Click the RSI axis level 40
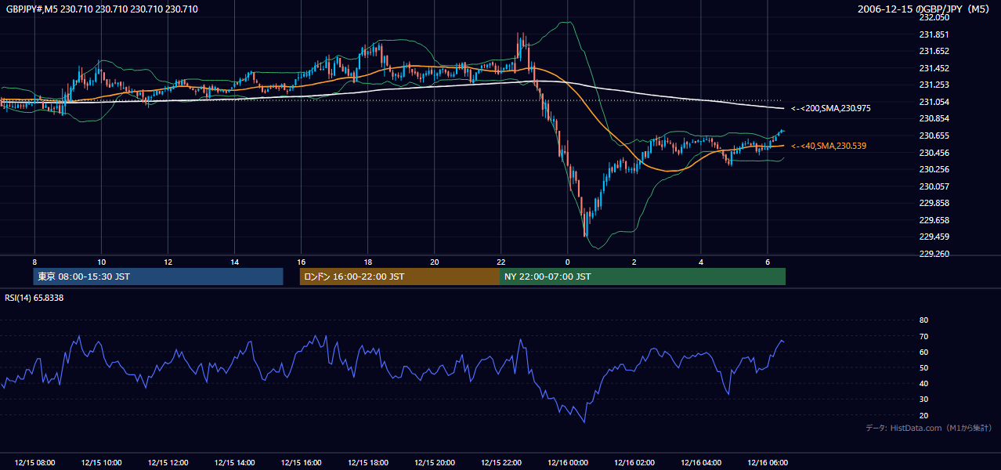Screen dimensions: 1001x470 (923, 383)
